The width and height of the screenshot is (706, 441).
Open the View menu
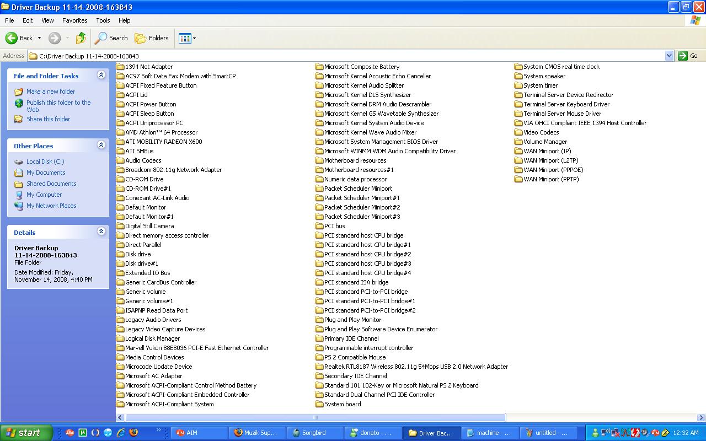pyautogui.click(x=47, y=20)
